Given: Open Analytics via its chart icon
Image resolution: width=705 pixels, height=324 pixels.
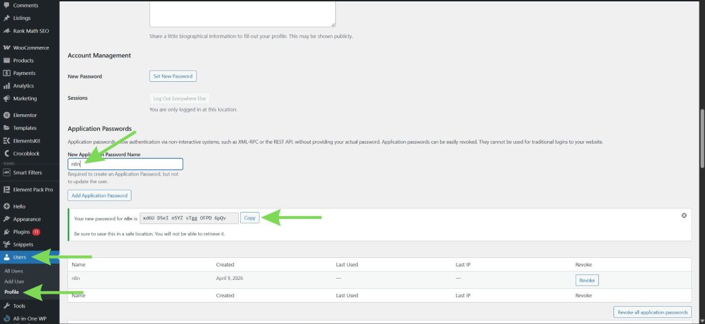Looking at the screenshot, I should (7, 86).
